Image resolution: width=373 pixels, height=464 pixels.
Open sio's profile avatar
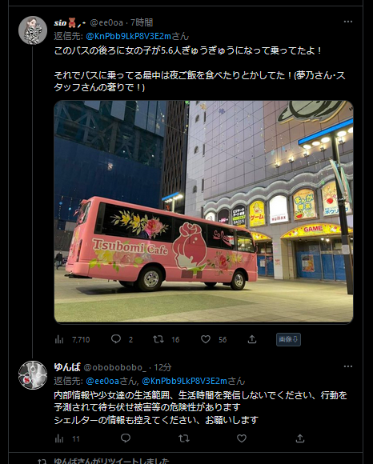click(x=33, y=30)
